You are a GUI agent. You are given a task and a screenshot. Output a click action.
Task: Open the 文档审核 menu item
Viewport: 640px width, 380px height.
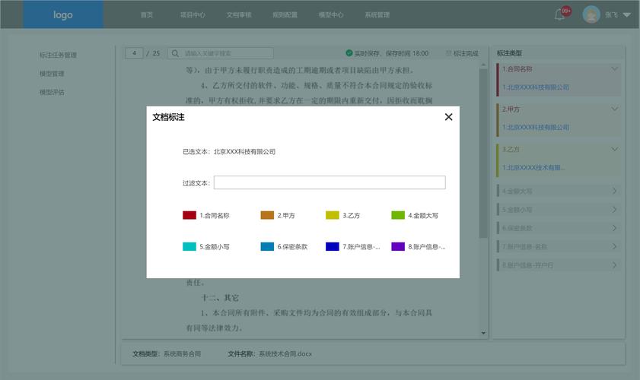coord(239,15)
